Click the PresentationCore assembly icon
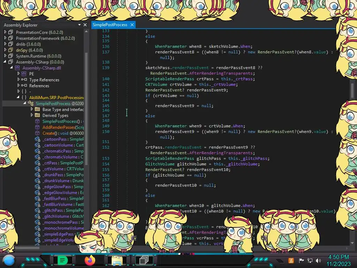 11,32
